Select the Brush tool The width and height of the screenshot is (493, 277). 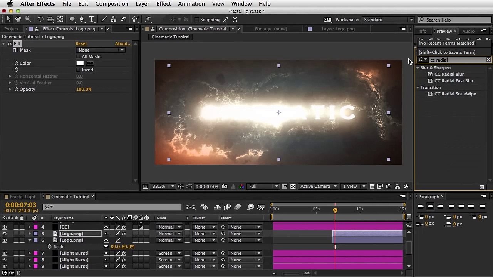(x=104, y=19)
